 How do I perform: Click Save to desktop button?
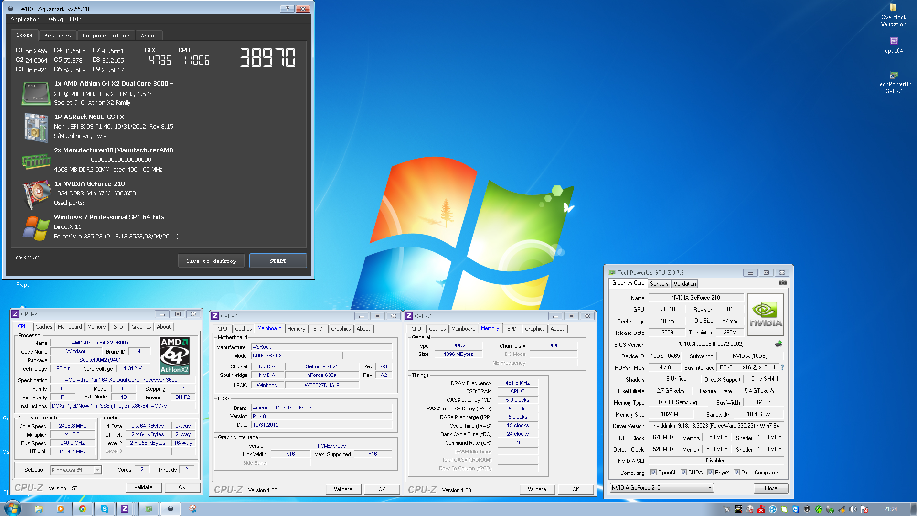(211, 261)
